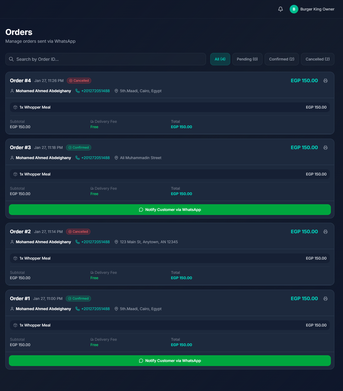343x391 pixels.
Task: Click phone icon in Order #4
Action: (78, 91)
